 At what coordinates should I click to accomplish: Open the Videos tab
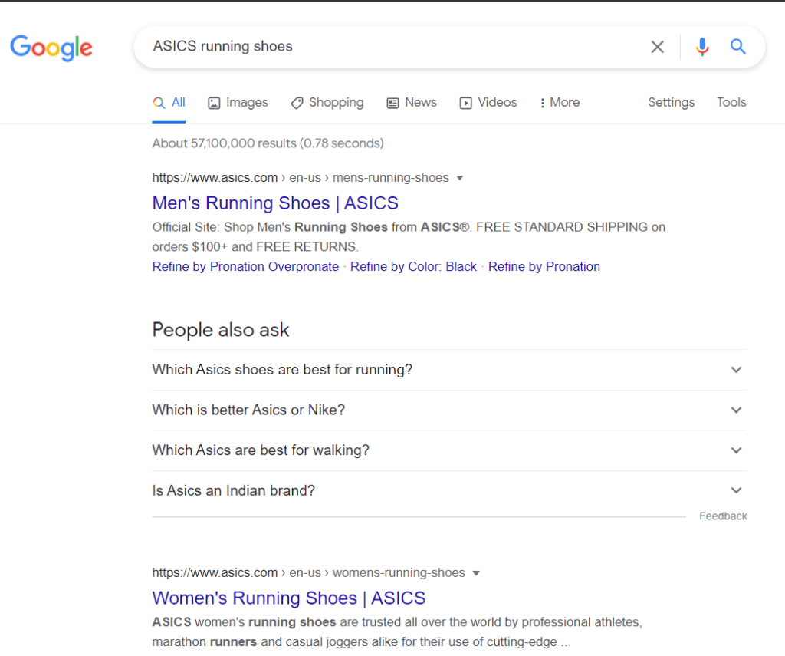point(488,103)
